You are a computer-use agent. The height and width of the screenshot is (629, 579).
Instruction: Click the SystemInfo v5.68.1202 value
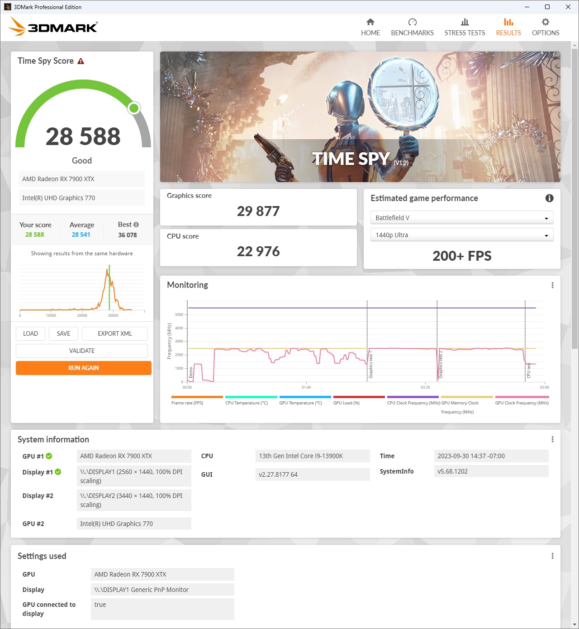point(491,471)
